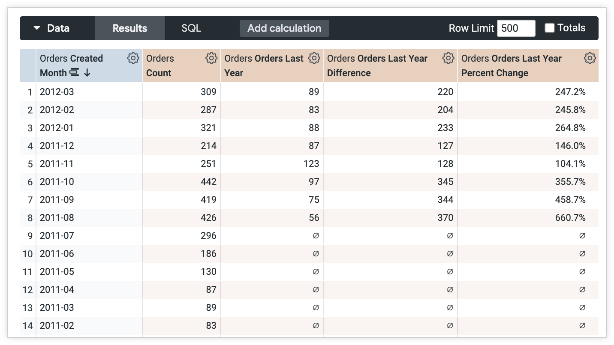Click the null value in row 9

click(x=316, y=235)
